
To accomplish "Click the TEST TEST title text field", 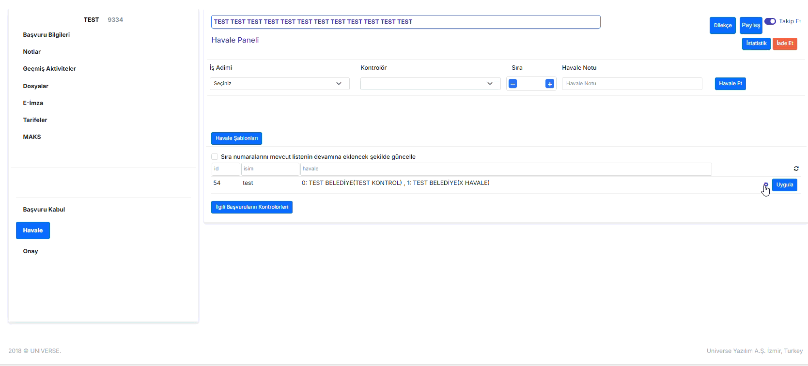I will [x=406, y=22].
